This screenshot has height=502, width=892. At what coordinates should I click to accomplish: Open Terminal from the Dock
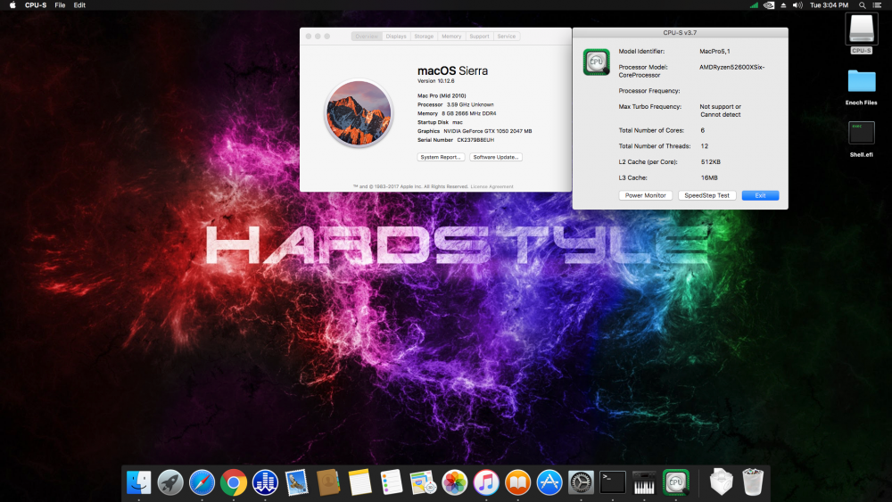point(613,482)
